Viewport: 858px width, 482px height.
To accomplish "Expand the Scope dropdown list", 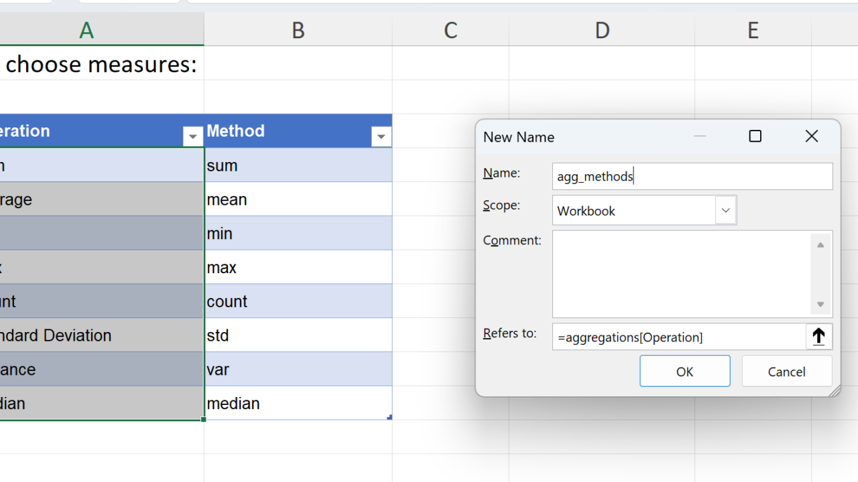I will tap(725, 210).
